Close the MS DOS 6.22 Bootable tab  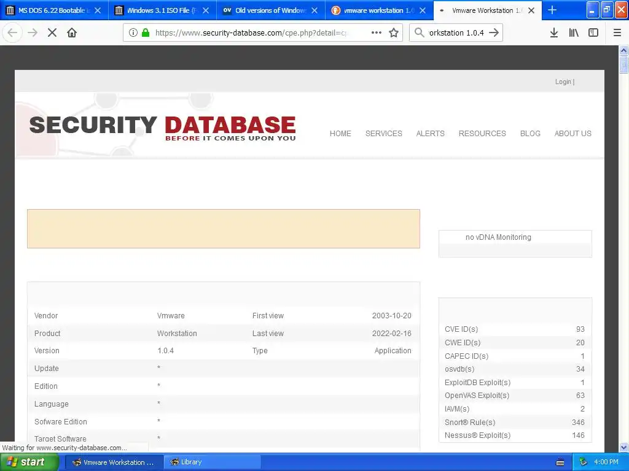98,10
